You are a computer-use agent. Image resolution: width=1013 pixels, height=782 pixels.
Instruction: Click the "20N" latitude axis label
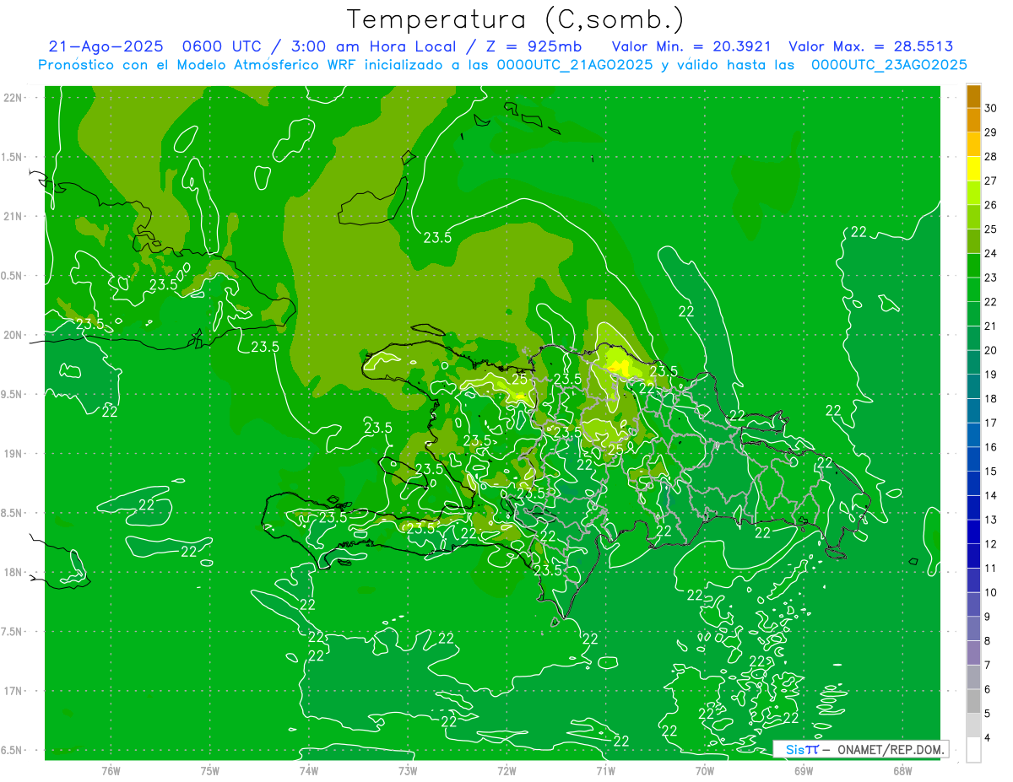pos(12,335)
